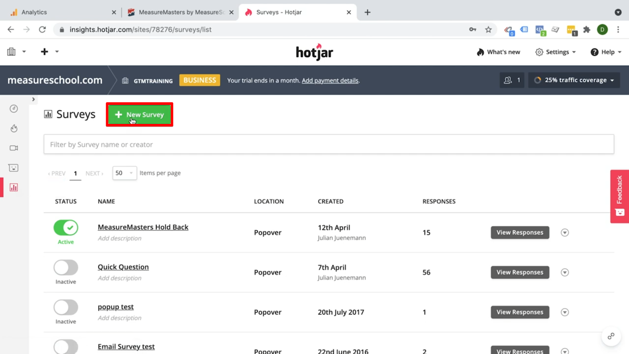This screenshot has height=354, width=629.
Task: Sort by the CREATED column header
Action: pyautogui.click(x=330, y=201)
